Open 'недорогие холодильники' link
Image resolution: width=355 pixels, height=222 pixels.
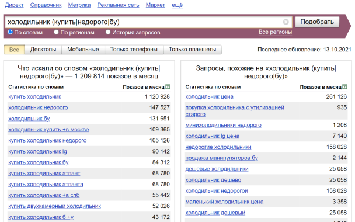click(218, 147)
